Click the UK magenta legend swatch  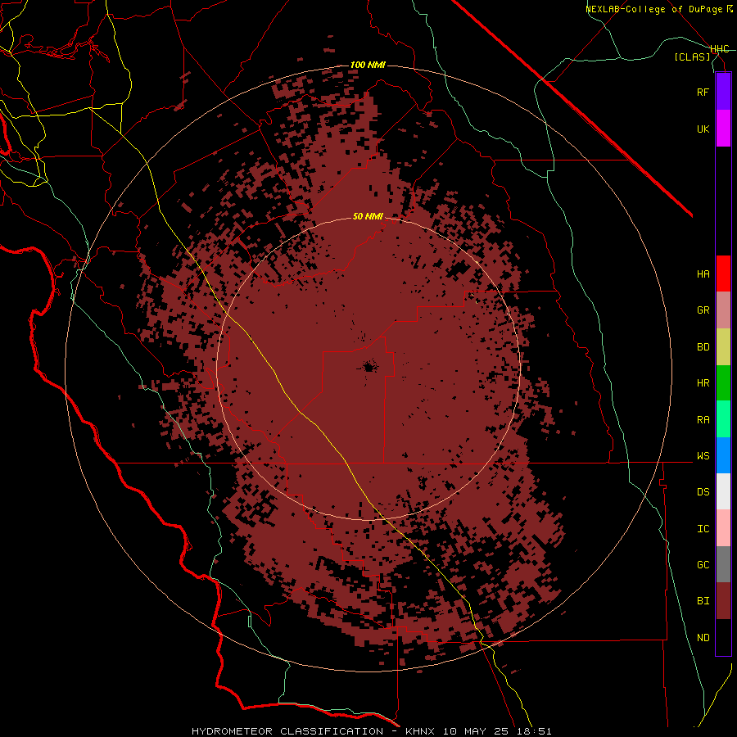click(723, 129)
